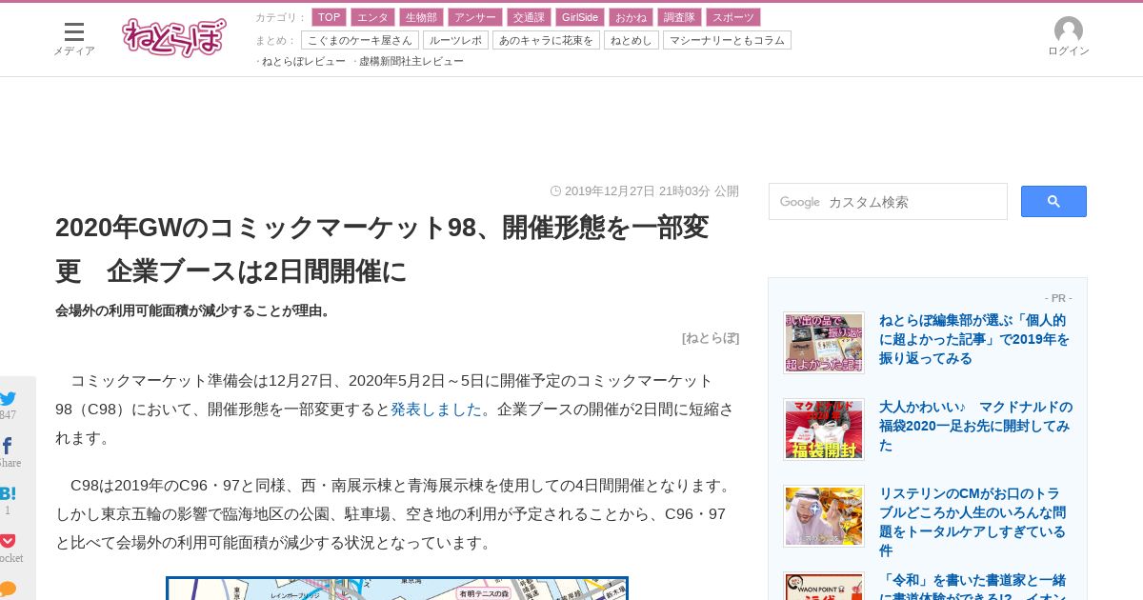Open thumbnail for マクドナルド福袋2020 article
The width and height of the screenshot is (1143, 600).
pos(824,429)
